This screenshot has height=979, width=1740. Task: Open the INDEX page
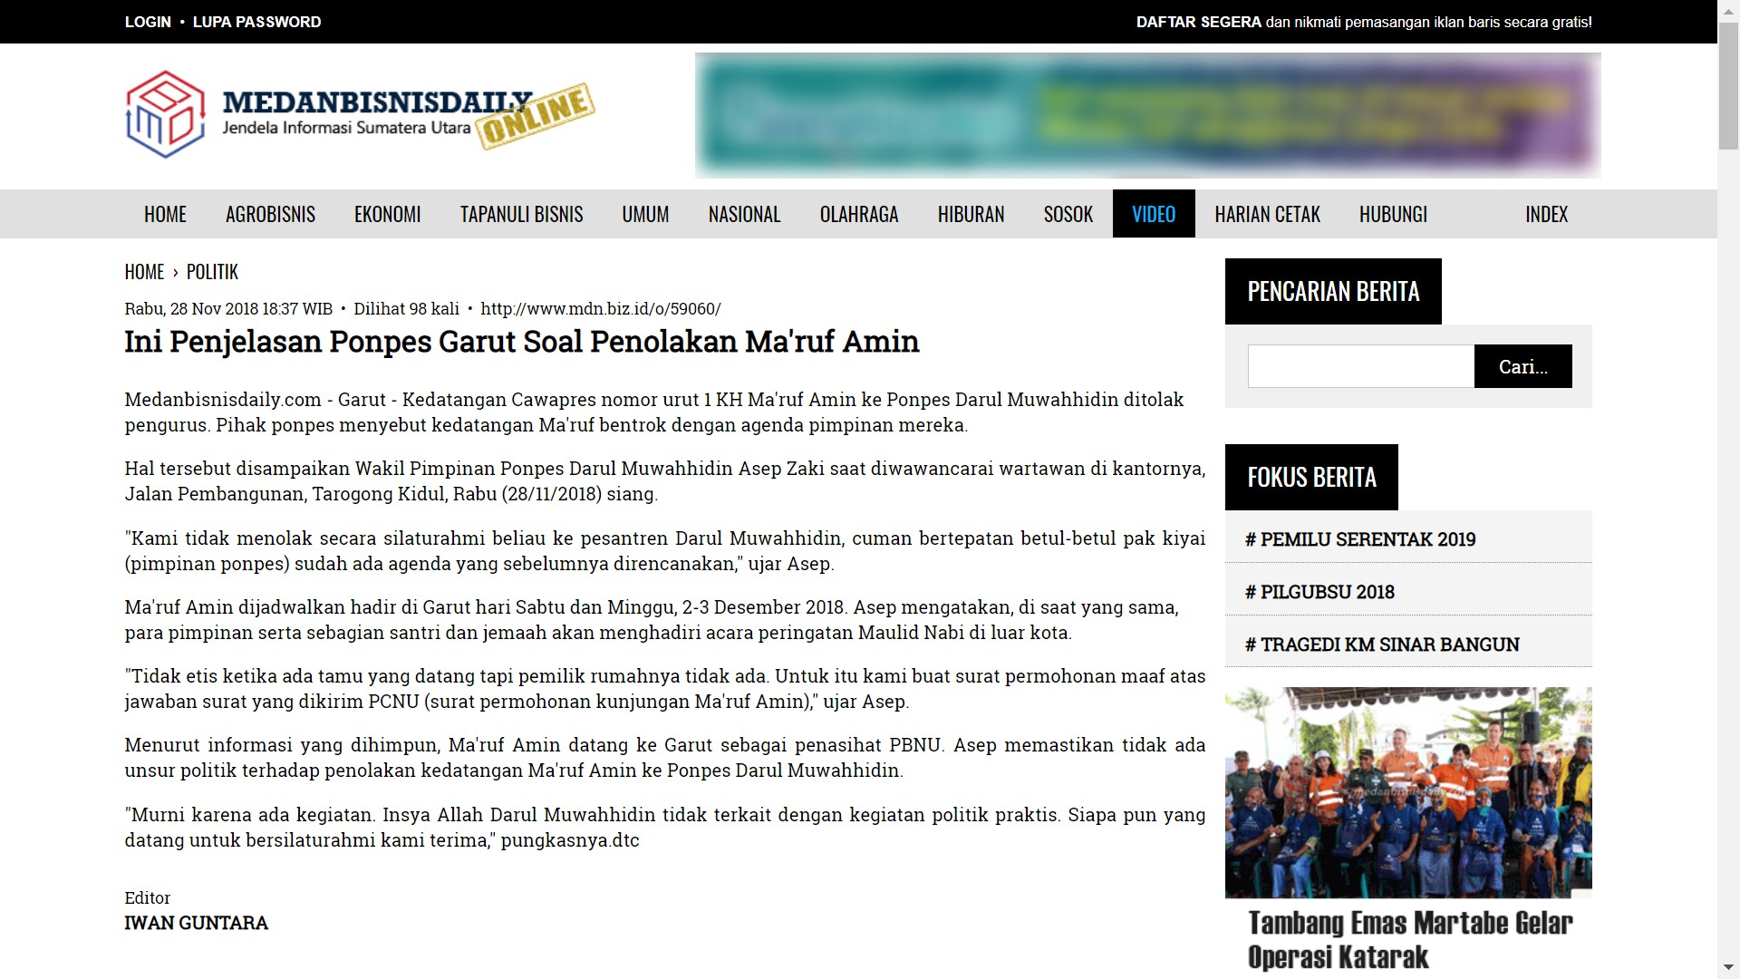1546,215
